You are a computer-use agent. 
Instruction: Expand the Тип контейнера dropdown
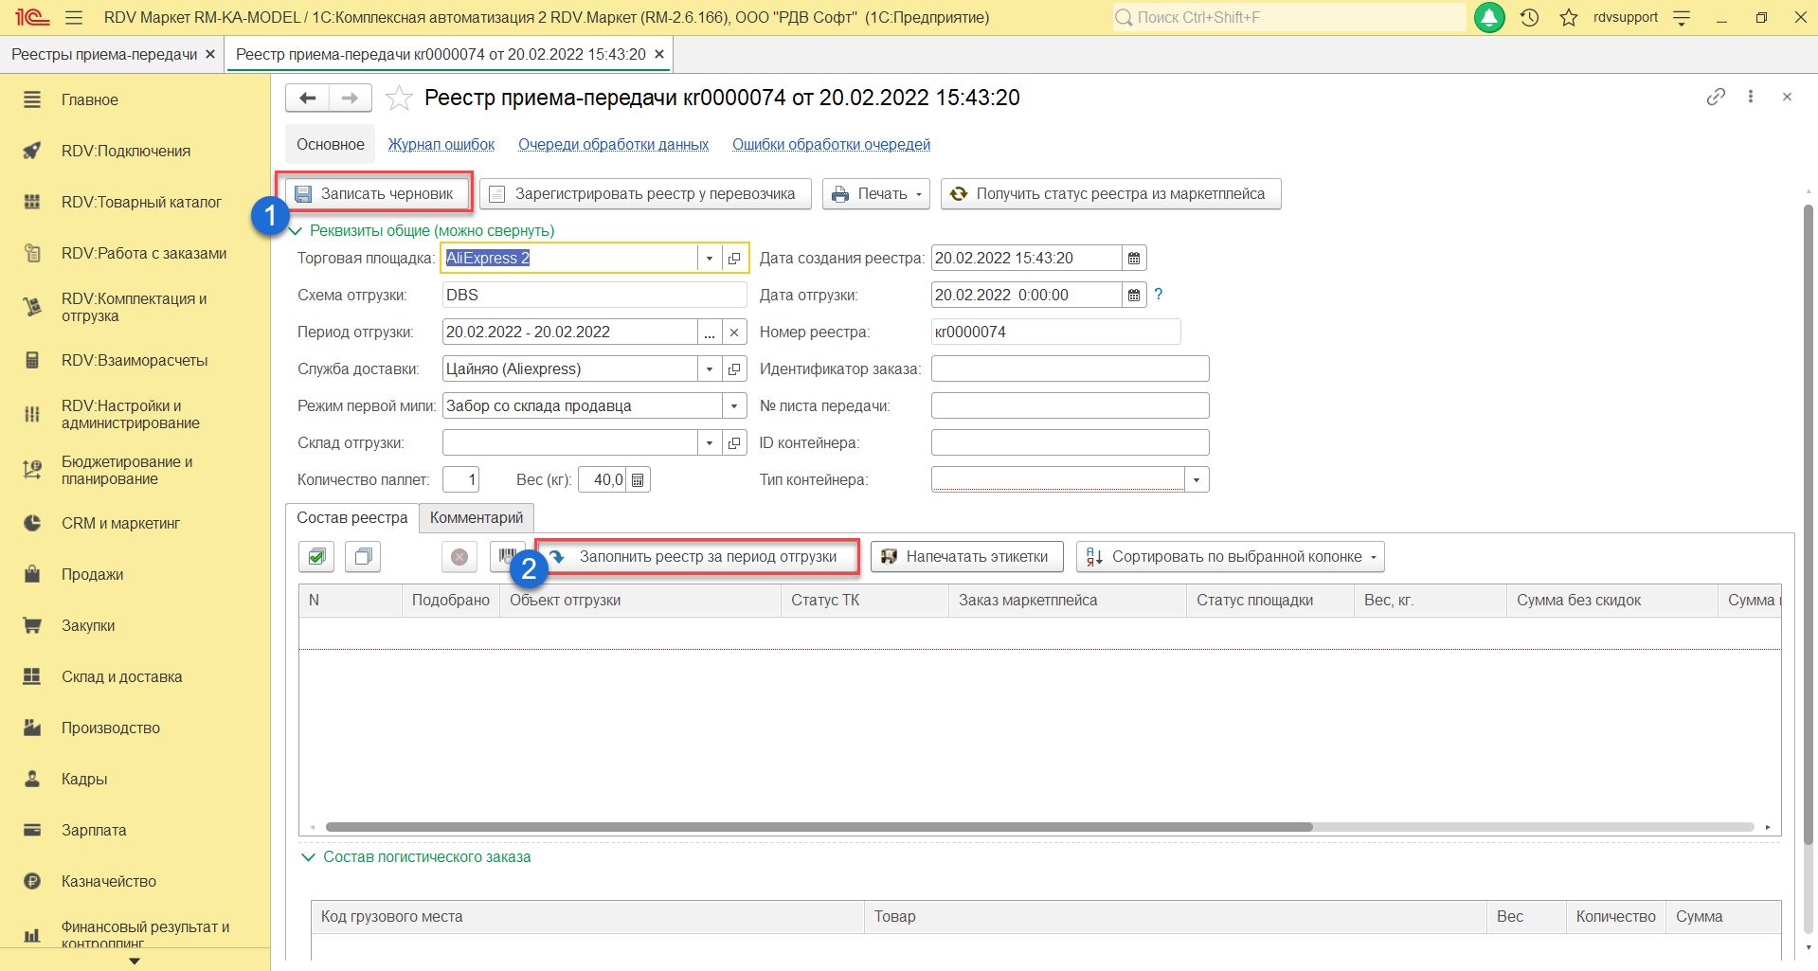click(x=1197, y=480)
